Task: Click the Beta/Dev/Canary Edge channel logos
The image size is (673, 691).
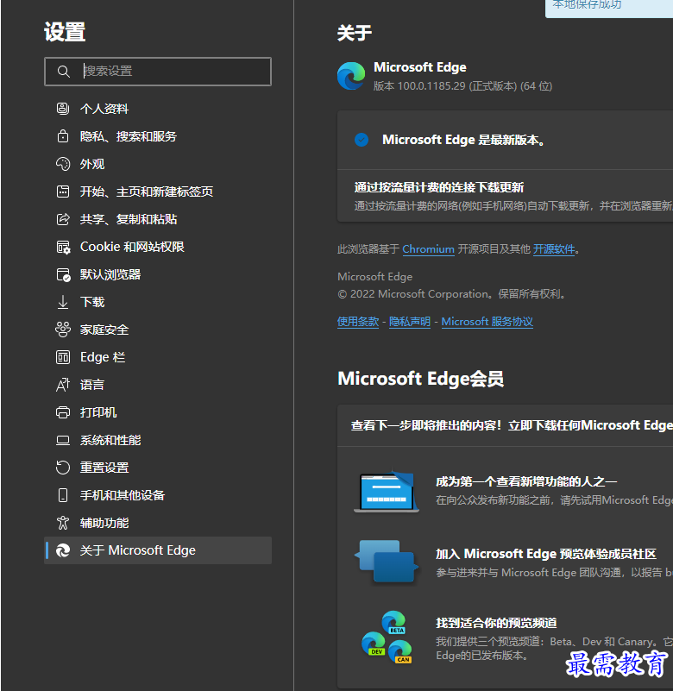Action: pos(387,638)
